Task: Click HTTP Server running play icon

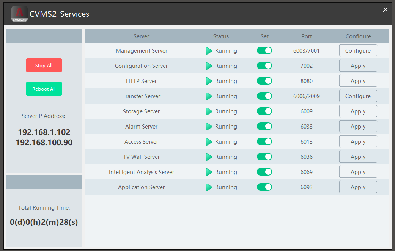Action: (209, 81)
